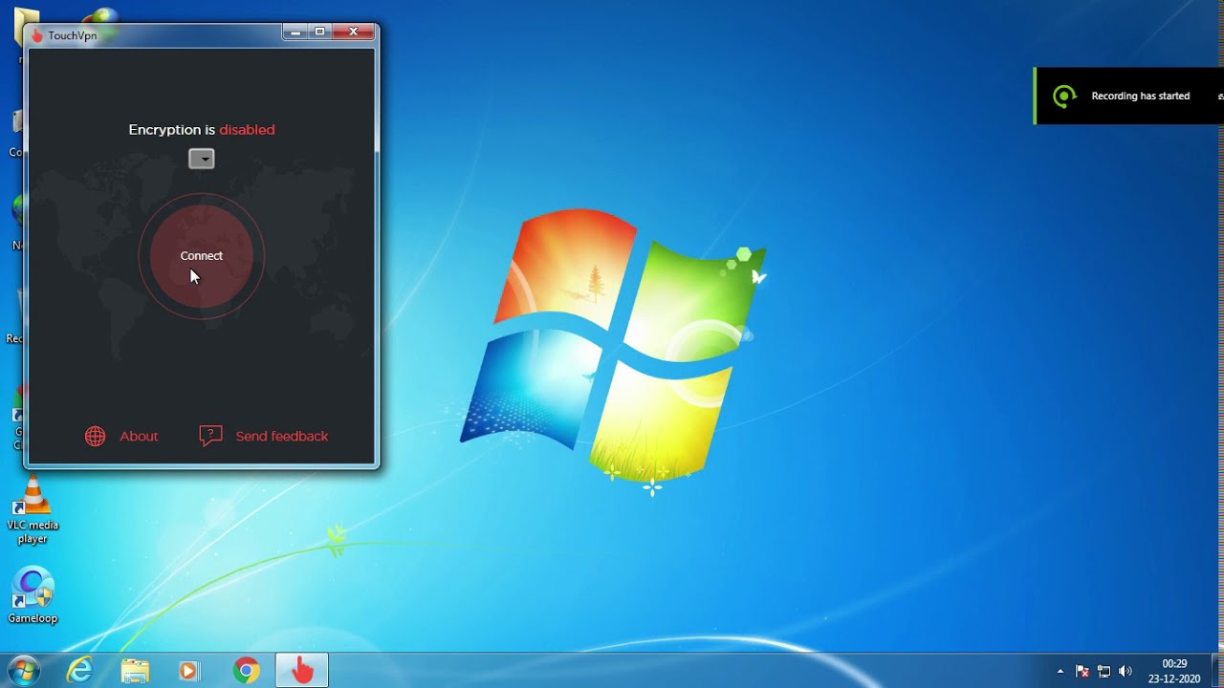Click the feedback speech bubble icon

point(210,436)
